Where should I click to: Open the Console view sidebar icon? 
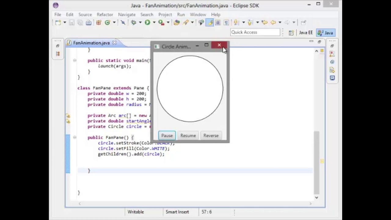click(x=332, y=78)
